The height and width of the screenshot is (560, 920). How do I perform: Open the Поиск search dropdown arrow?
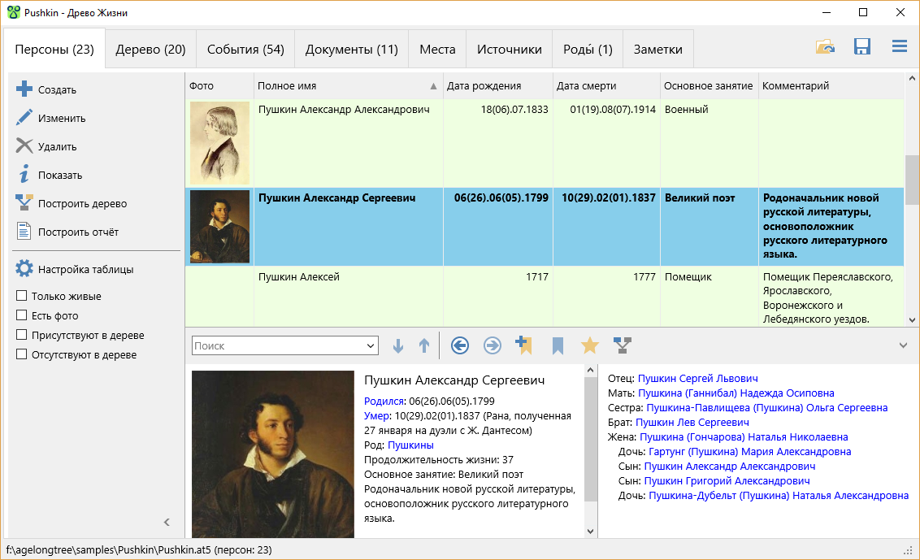(371, 346)
